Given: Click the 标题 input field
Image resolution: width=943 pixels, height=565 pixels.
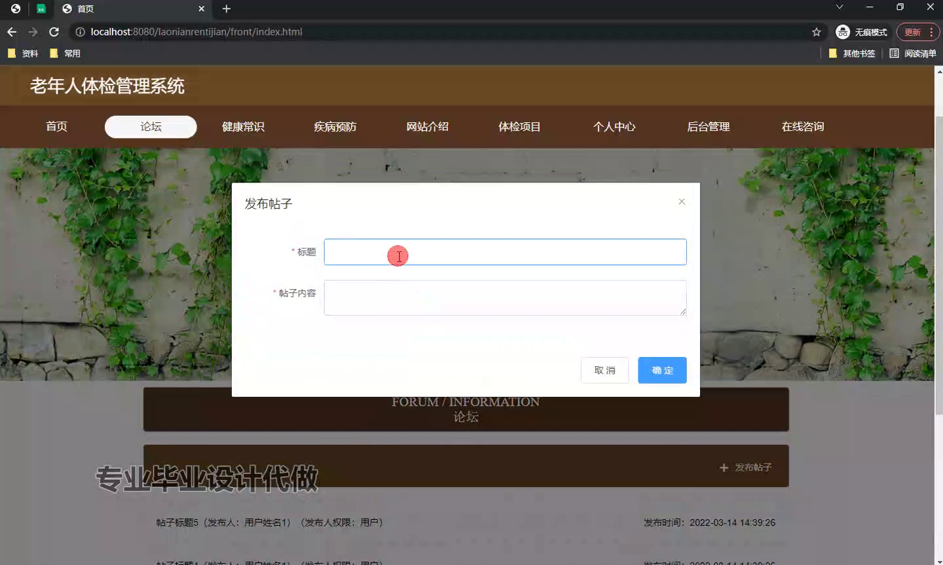Looking at the screenshot, I should coord(505,252).
